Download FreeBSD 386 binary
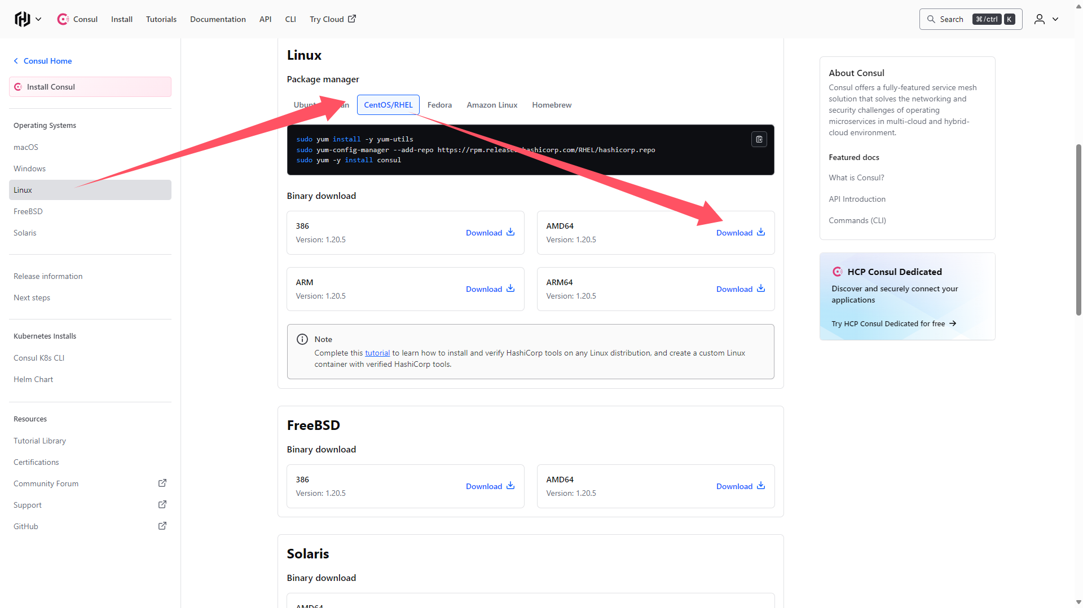The height and width of the screenshot is (608, 1083). (x=490, y=486)
